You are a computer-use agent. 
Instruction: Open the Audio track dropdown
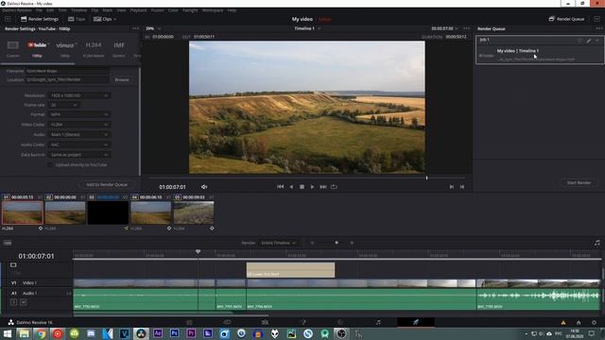[79, 134]
